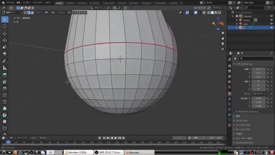Viewport: 275px width, 155px height.
Task: Open the Material properties tab
Action: pos(229,125)
